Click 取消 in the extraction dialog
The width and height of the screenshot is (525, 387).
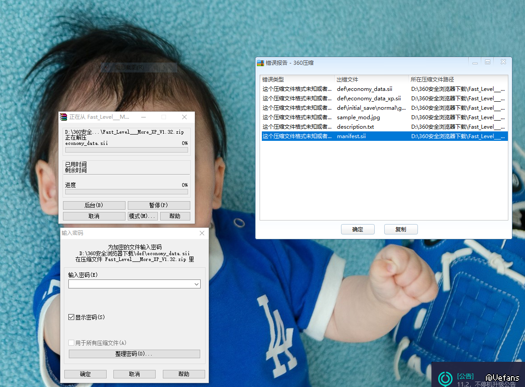point(94,216)
